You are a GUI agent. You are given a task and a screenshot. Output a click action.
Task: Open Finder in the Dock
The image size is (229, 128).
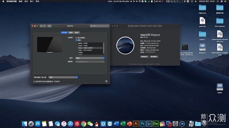click(x=24, y=124)
